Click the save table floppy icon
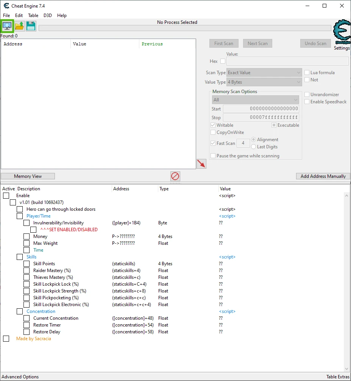This screenshot has height=381, width=351. click(x=31, y=26)
